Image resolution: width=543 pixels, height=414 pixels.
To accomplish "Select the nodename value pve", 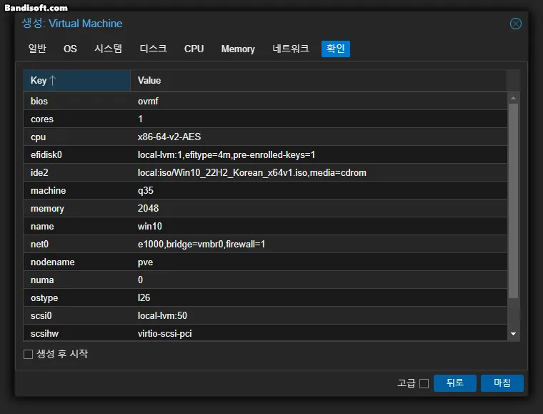I will pyautogui.click(x=145, y=262).
